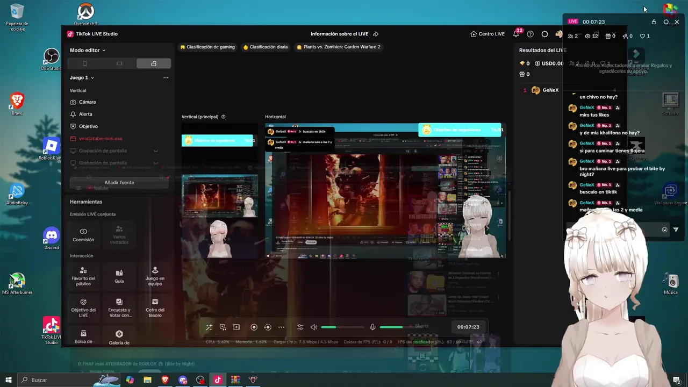688x387 pixels.
Task: Open notifications bell with 32 badge
Action: click(x=516, y=34)
